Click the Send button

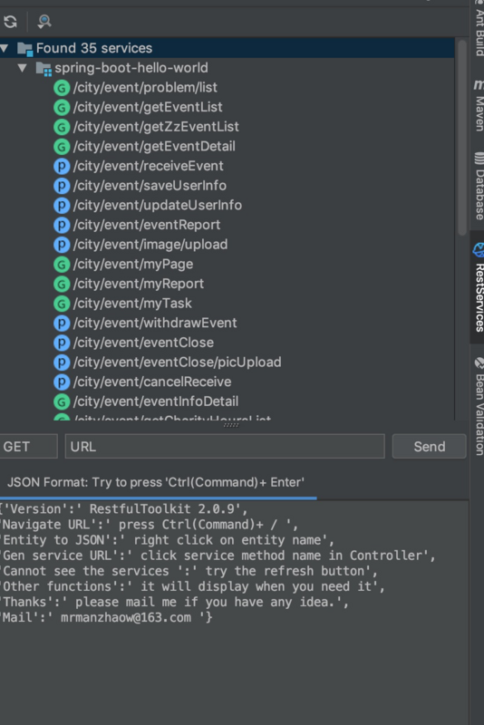tap(429, 447)
